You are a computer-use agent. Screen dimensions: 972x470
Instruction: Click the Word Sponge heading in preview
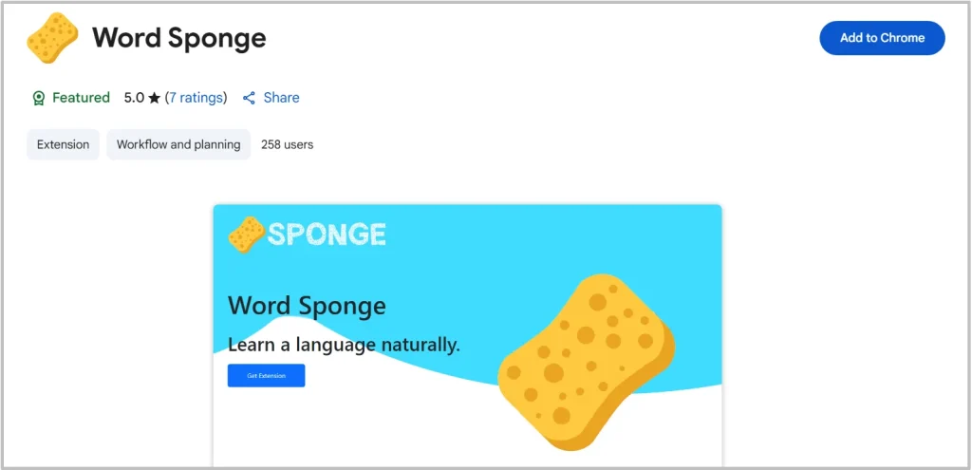tap(307, 306)
